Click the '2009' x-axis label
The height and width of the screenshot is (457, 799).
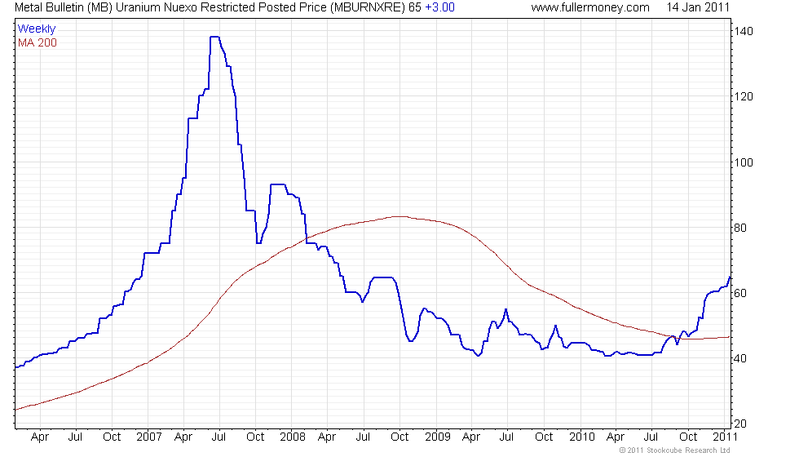(x=437, y=437)
